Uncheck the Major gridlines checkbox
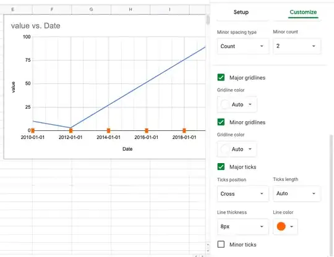Image resolution: width=334 pixels, height=257 pixels. (x=221, y=77)
